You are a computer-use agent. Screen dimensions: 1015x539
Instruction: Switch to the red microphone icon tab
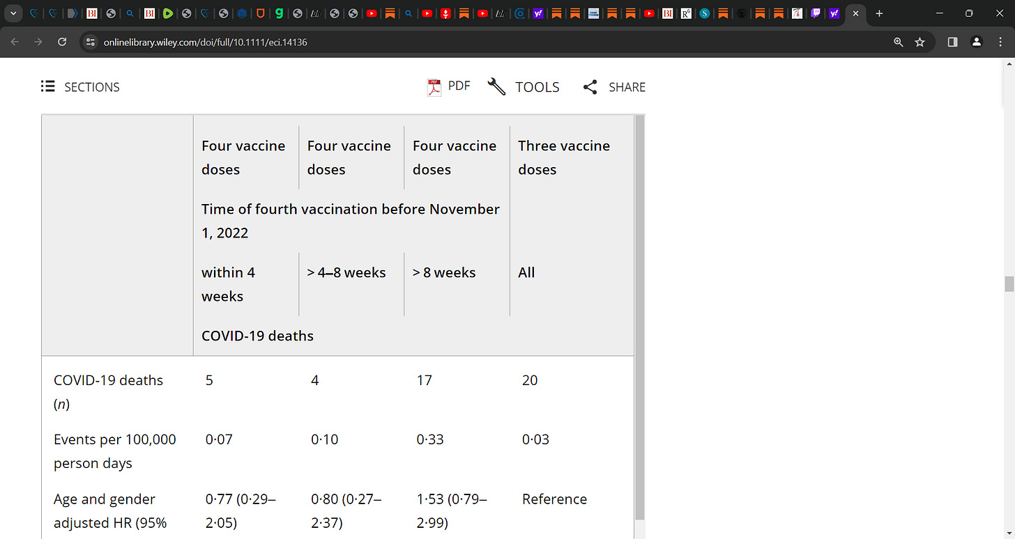click(445, 13)
